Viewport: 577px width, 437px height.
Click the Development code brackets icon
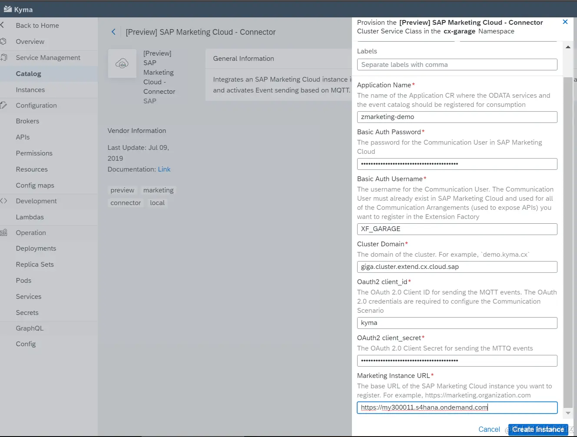pyautogui.click(x=3, y=201)
